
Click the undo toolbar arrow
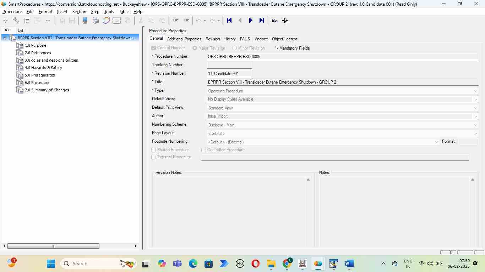pos(199,21)
